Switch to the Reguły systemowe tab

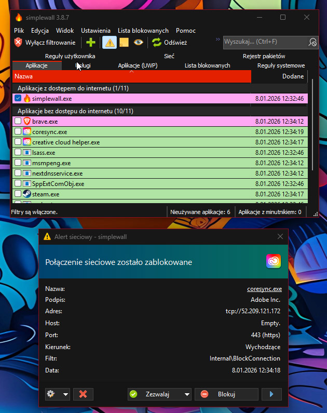[x=281, y=65]
